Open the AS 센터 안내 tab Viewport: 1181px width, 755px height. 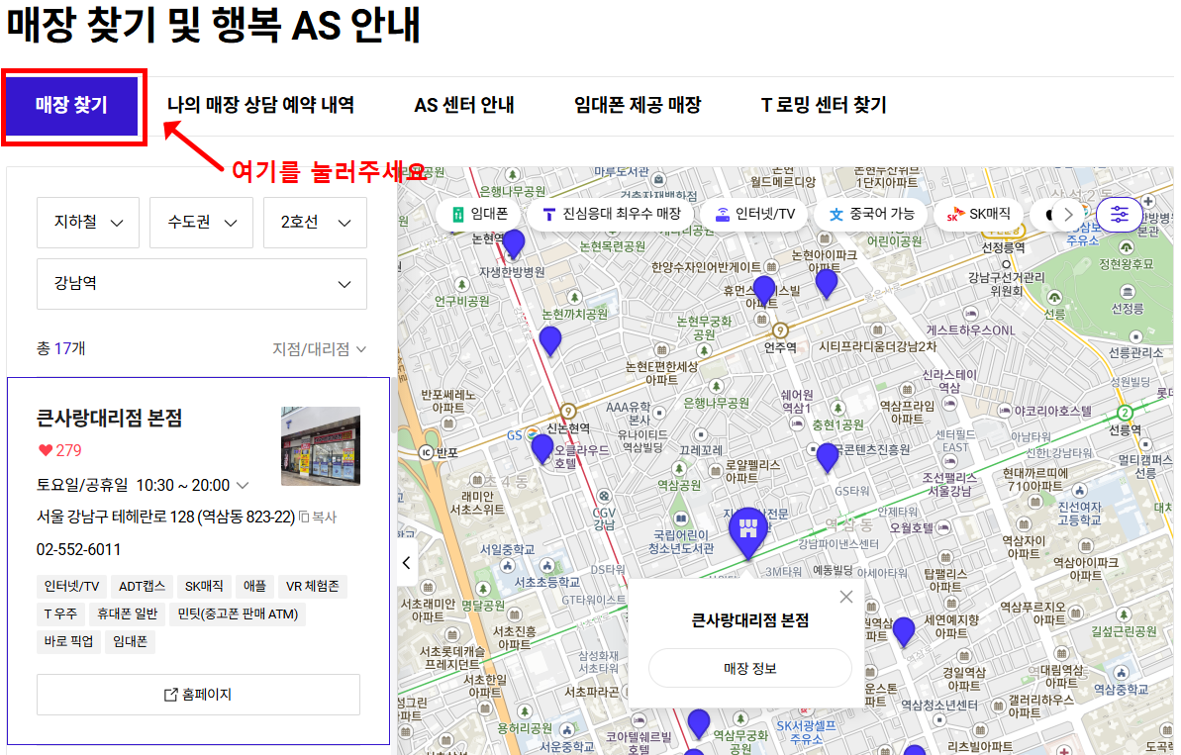(x=464, y=106)
